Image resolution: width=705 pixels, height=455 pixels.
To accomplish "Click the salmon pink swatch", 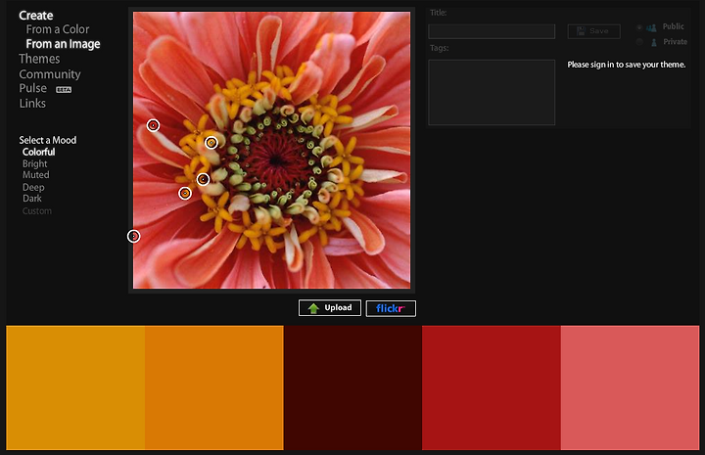I will (x=630, y=387).
